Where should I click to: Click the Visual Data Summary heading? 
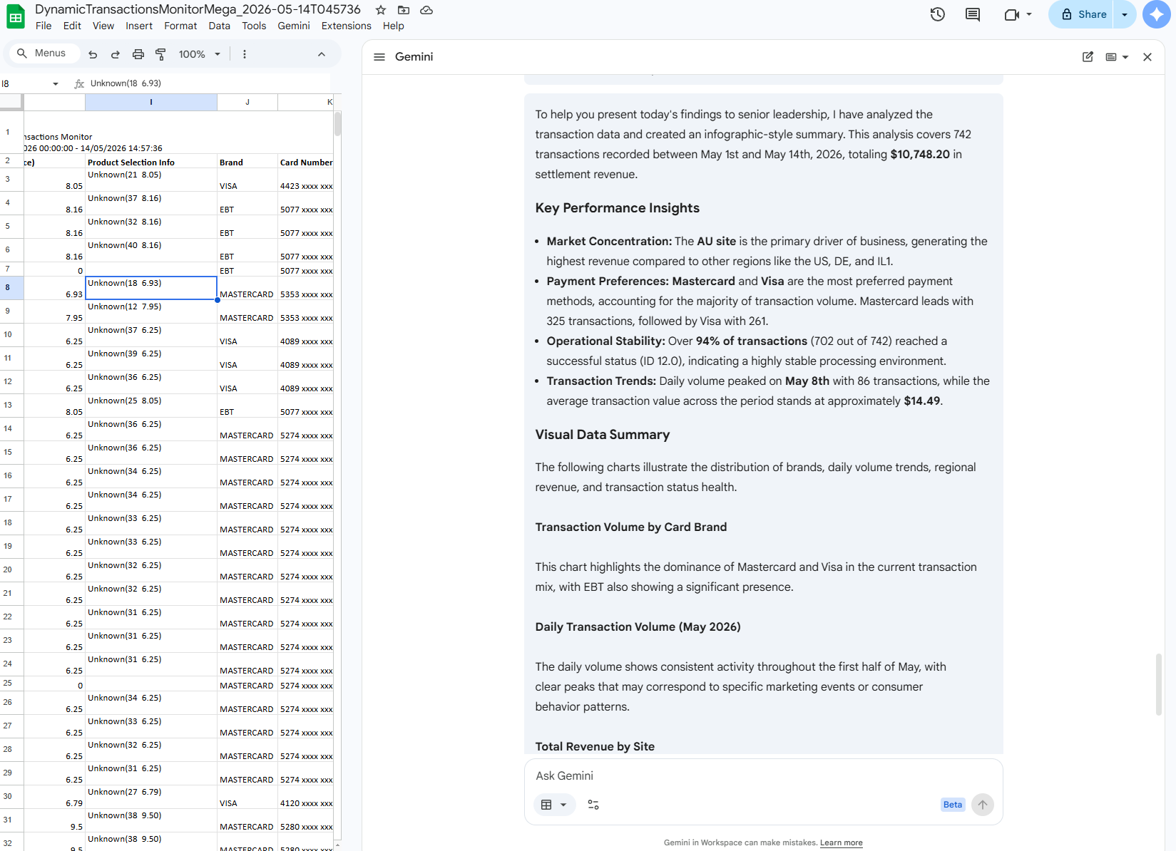(603, 435)
